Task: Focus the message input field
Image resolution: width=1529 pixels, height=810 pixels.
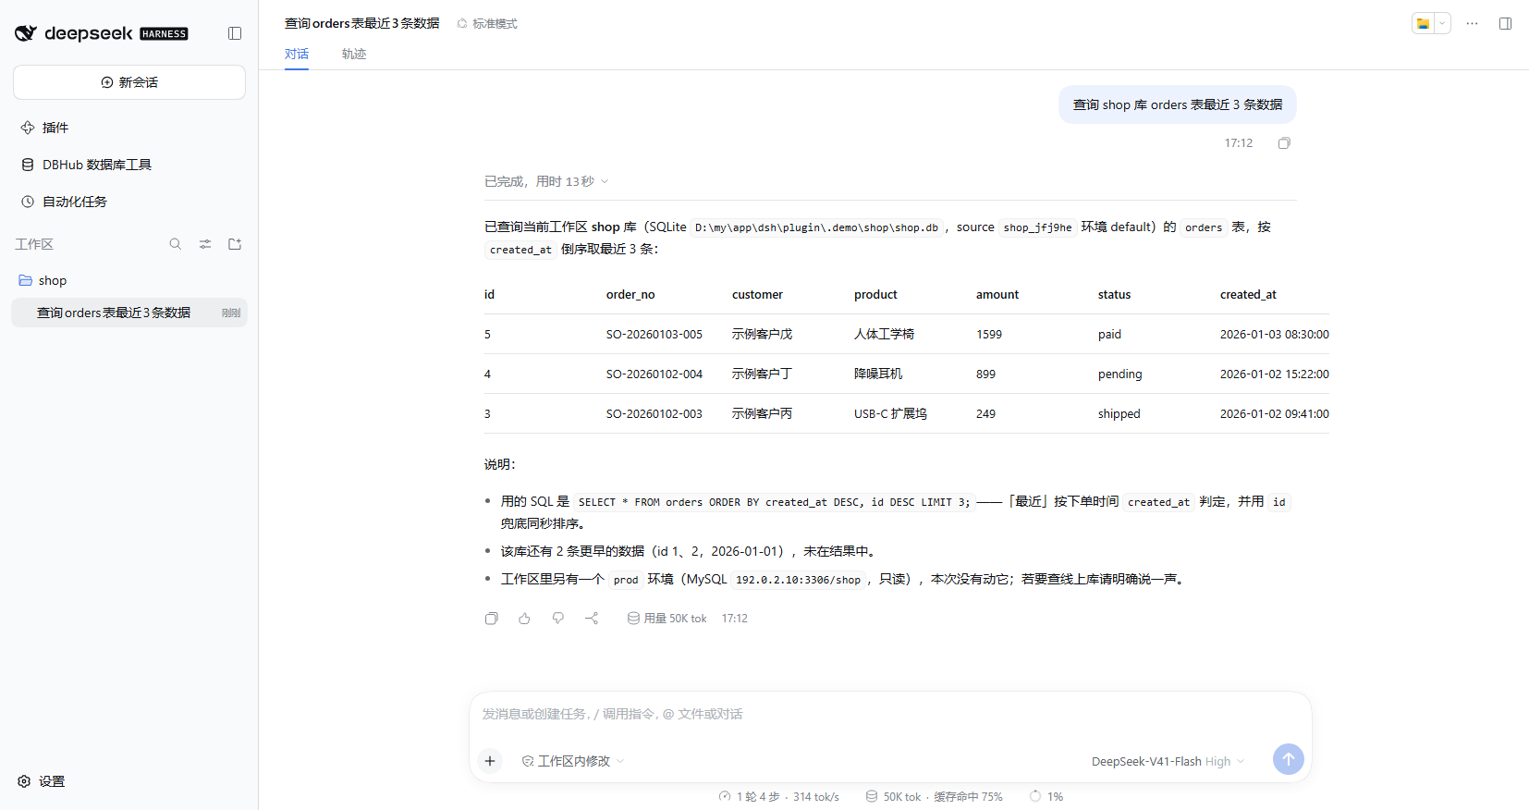Action: (890, 714)
